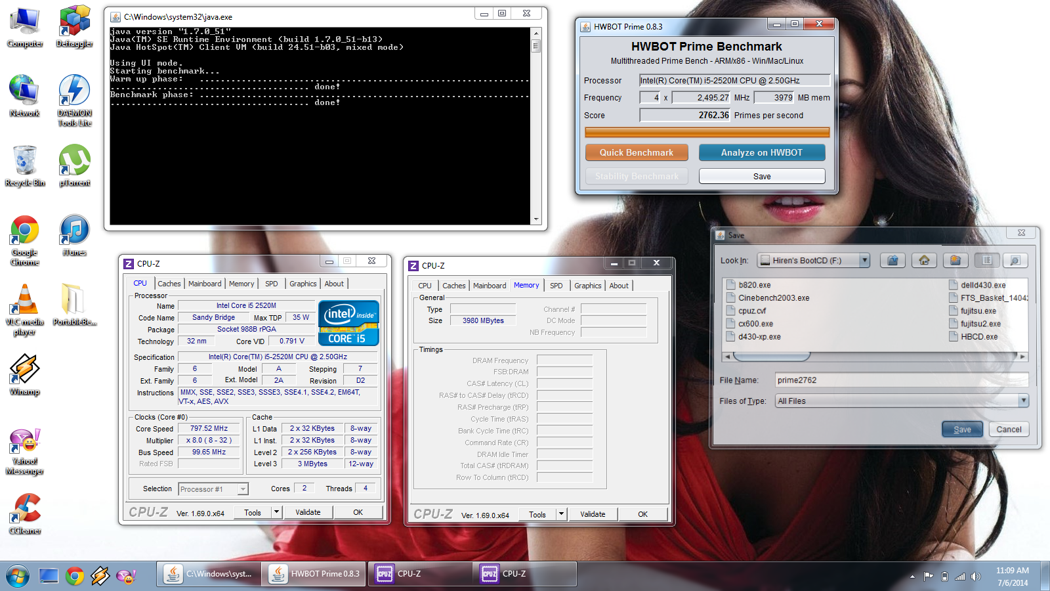The image size is (1050, 591).
Task: Open network signal icon in system tray
Action: pos(960,577)
